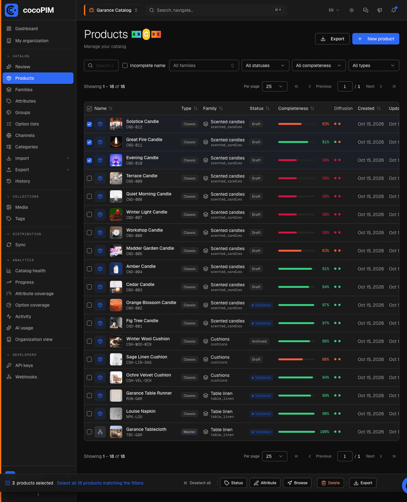Click the sort icon beside Status column
Screen dimensions: 407x502
click(268, 108)
